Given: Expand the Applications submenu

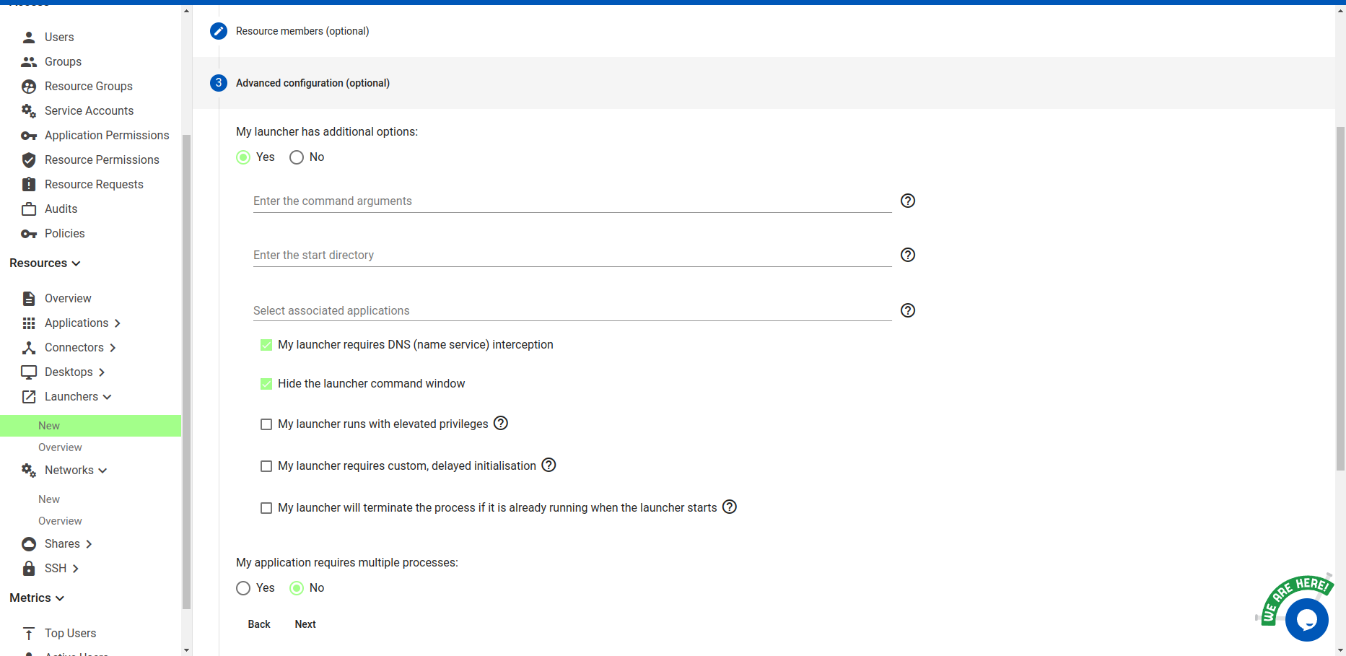Looking at the screenshot, I should tap(118, 323).
